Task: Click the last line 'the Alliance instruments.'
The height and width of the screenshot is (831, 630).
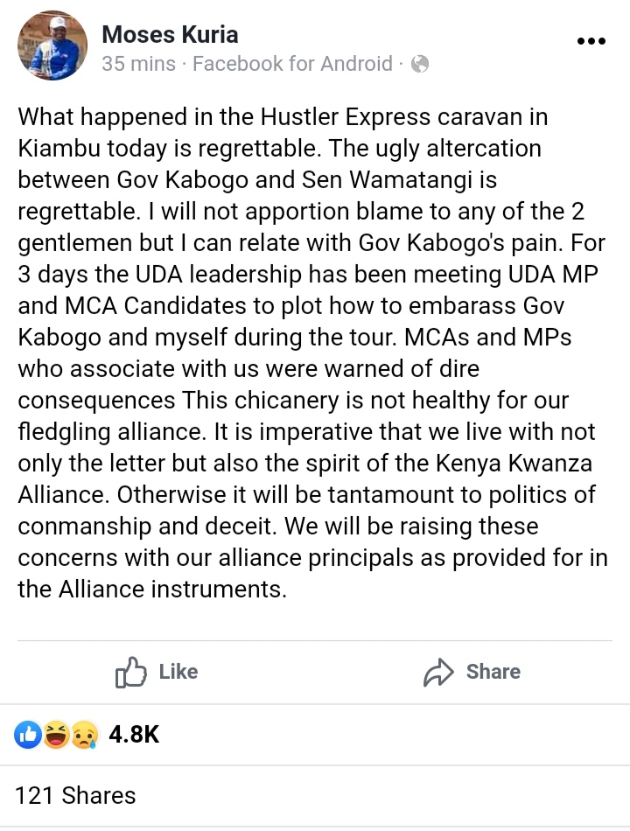Action: 152,590
